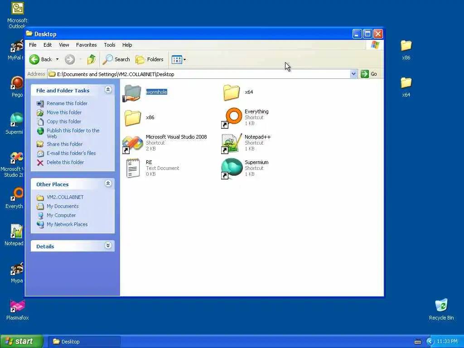Select Microsoft Visual Studio 2008 shortcut in window

[133, 144]
